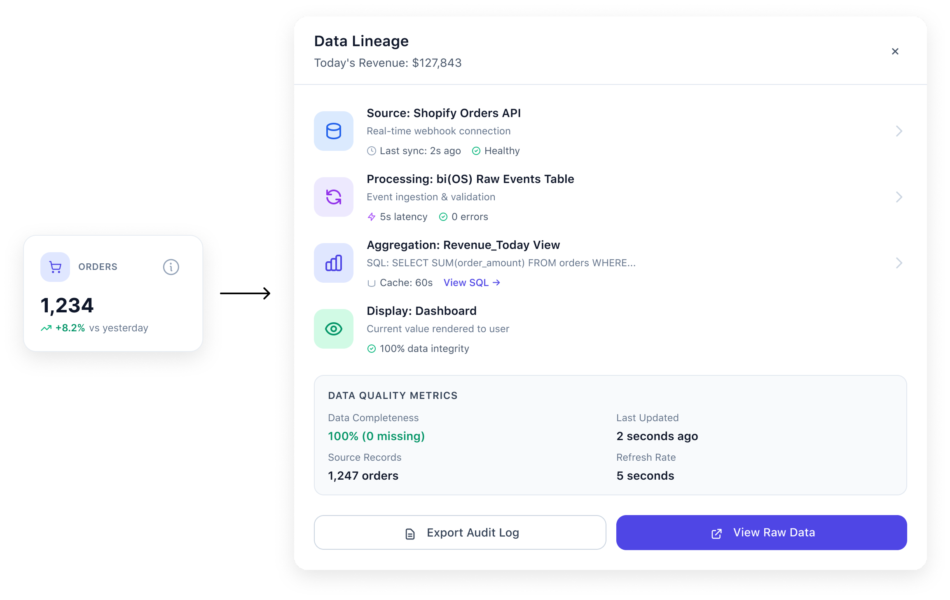
Task: Click the Export Audit Log button
Action: pyautogui.click(x=460, y=532)
